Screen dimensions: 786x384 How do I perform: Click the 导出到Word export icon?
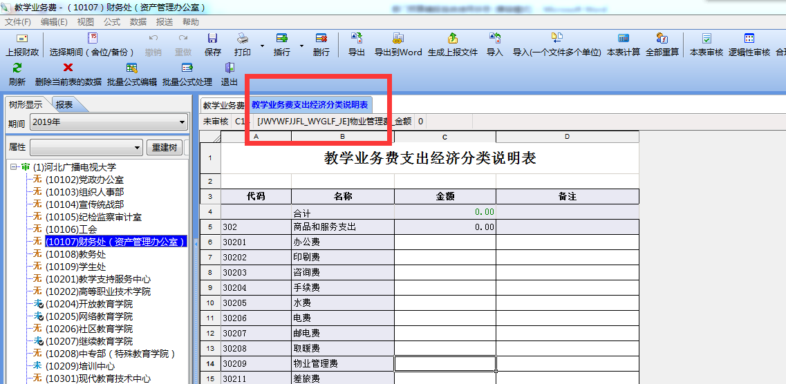pyautogui.click(x=398, y=39)
